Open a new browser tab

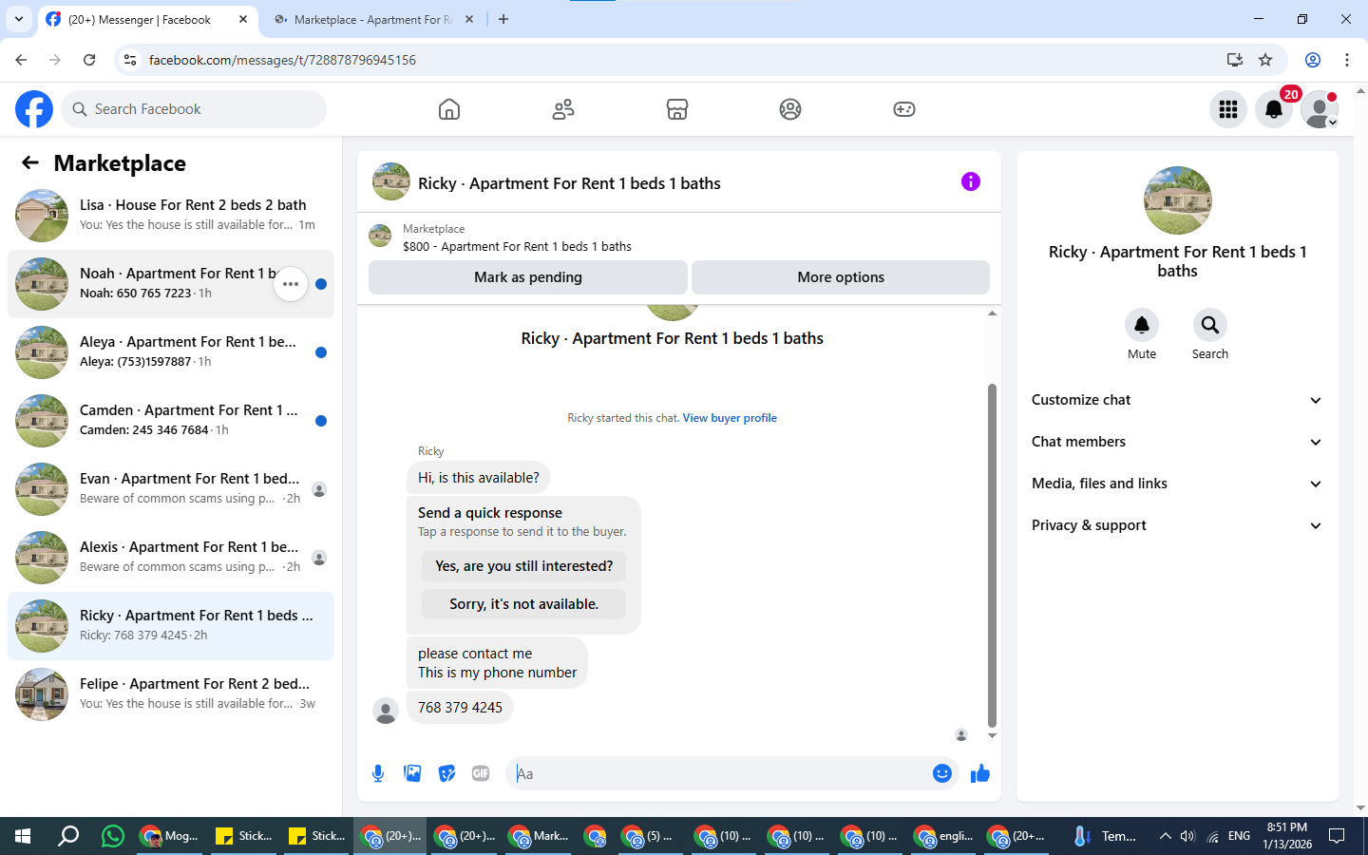pos(503,19)
